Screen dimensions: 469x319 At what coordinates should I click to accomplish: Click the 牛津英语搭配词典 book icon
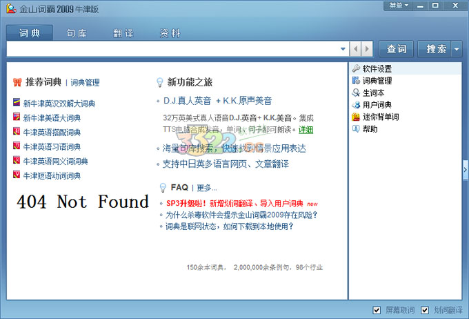pos(17,131)
